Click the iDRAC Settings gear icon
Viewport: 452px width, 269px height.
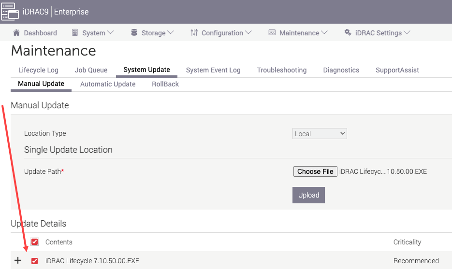347,33
